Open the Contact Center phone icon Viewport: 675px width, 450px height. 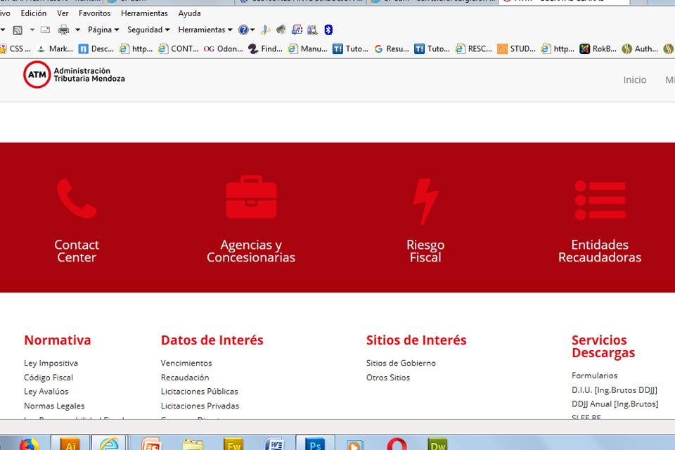[x=77, y=199]
